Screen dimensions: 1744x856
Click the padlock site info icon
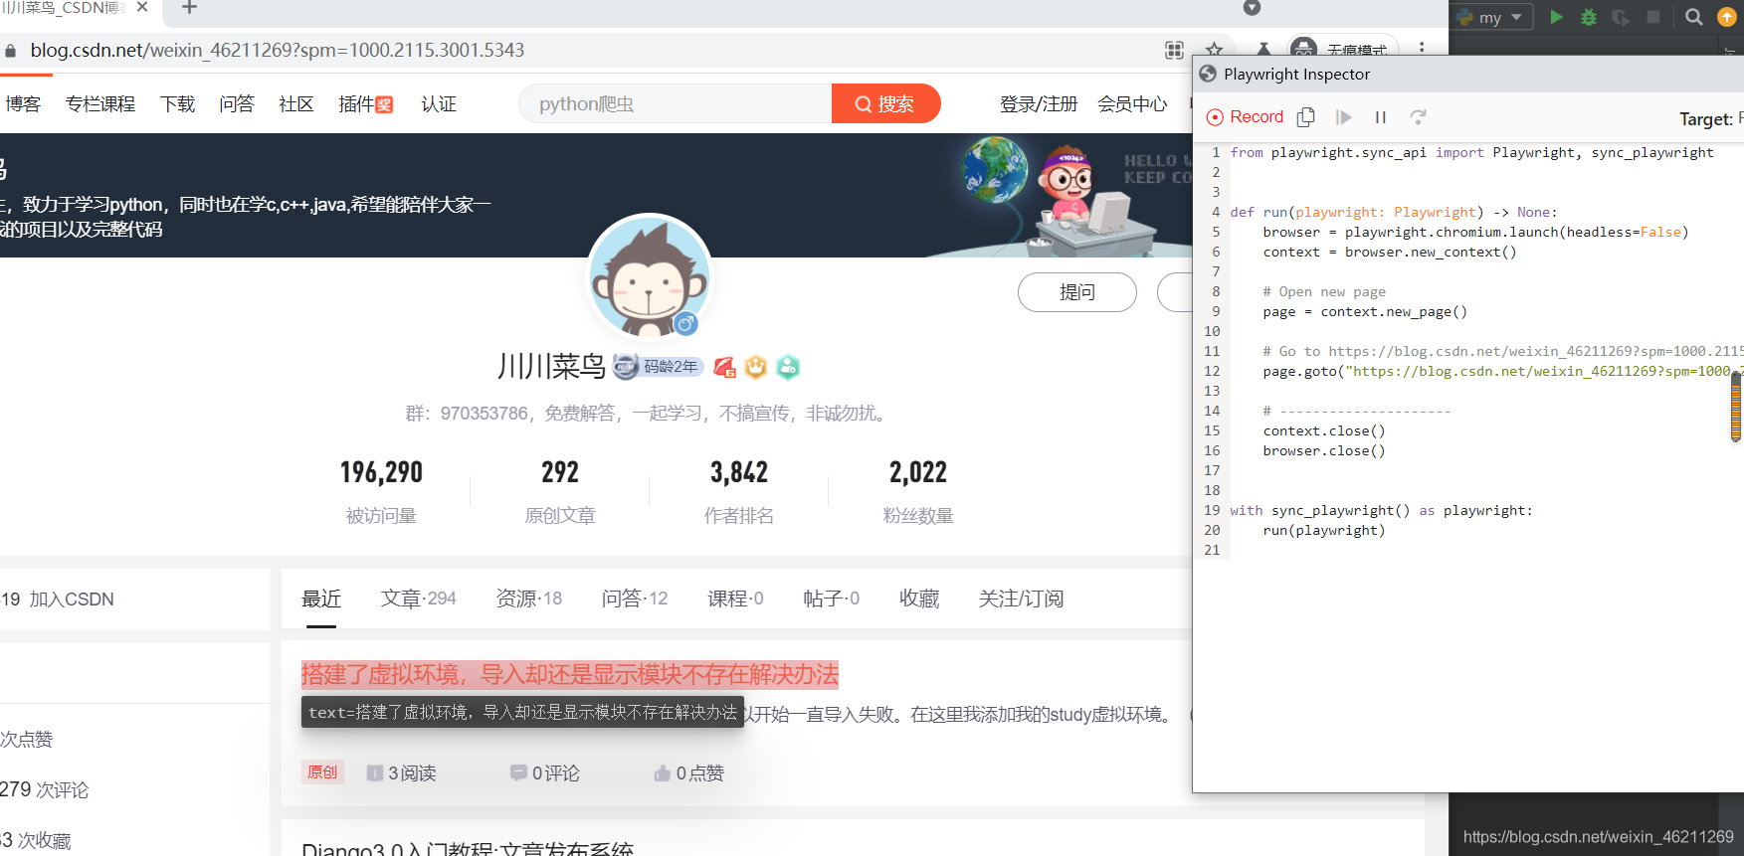click(x=11, y=51)
